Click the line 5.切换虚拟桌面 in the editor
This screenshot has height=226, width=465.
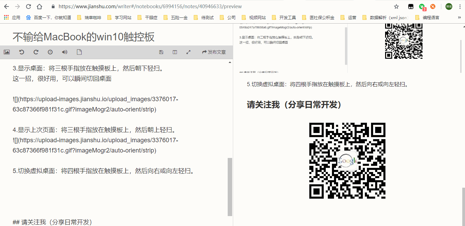pyautogui.click(x=104, y=171)
